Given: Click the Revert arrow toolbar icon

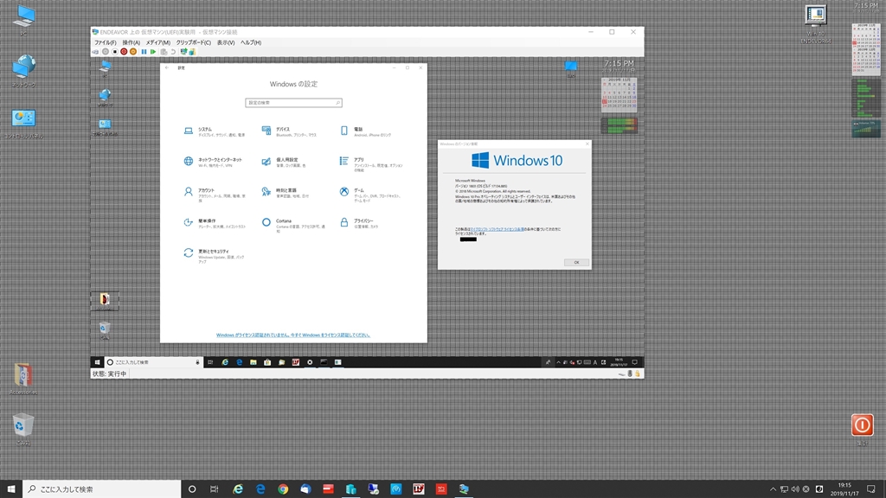Looking at the screenshot, I should [x=173, y=52].
